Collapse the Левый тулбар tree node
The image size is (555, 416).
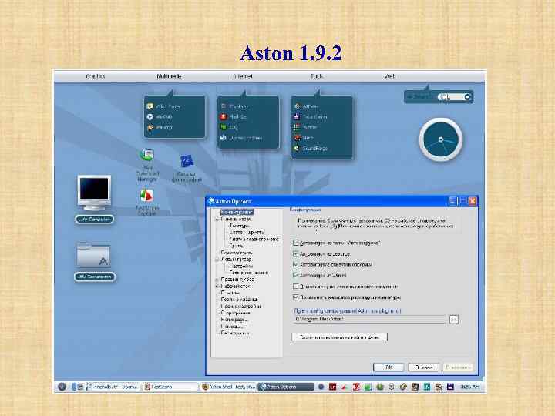coord(217,260)
